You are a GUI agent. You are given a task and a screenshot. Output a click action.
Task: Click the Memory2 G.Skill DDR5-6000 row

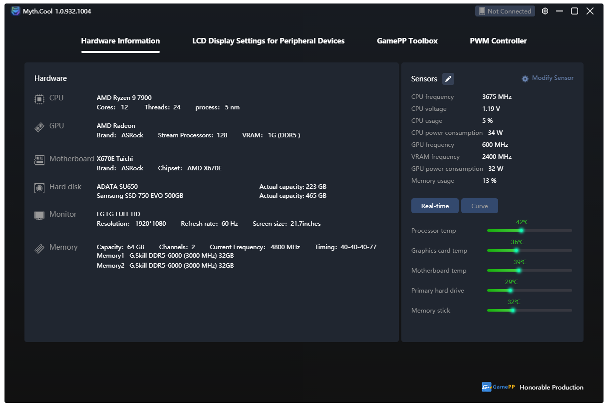(x=165, y=266)
